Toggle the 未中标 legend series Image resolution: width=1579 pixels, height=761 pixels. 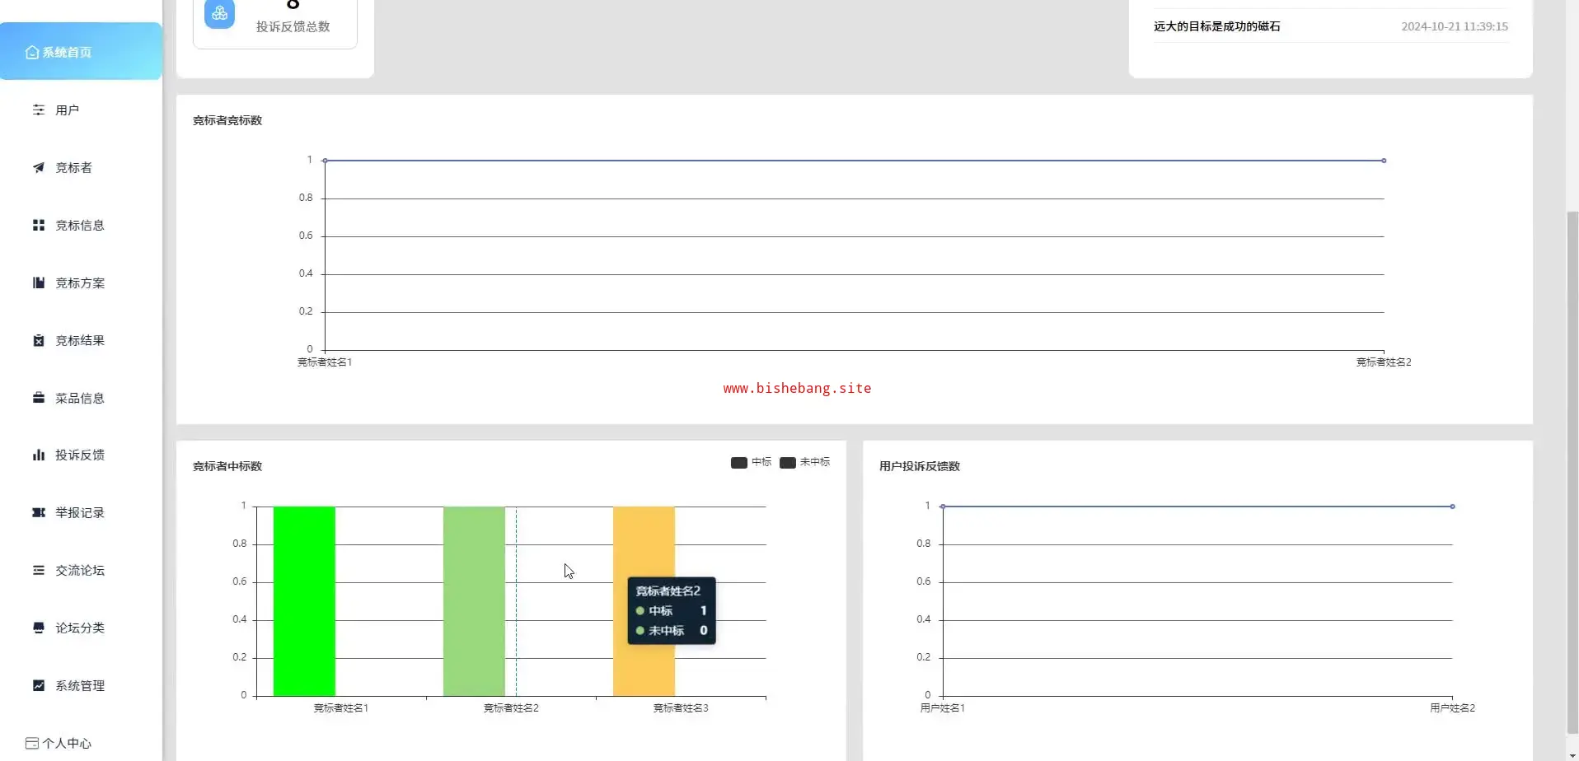click(804, 463)
